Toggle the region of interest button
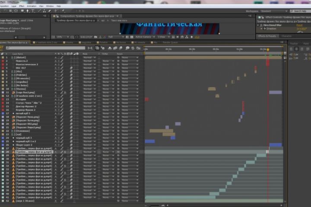311x207 pixels. point(127,37)
